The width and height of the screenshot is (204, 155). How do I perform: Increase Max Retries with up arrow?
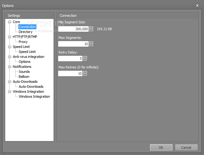coord(85,72)
